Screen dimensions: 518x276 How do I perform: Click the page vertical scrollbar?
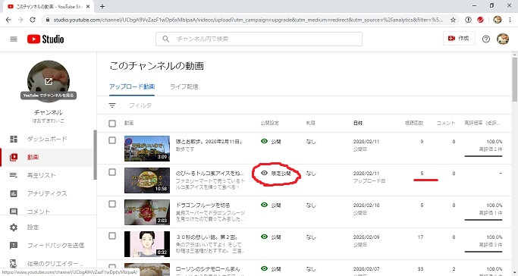pos(515,80)
